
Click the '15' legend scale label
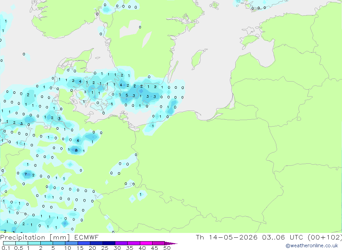coord(80,248)
